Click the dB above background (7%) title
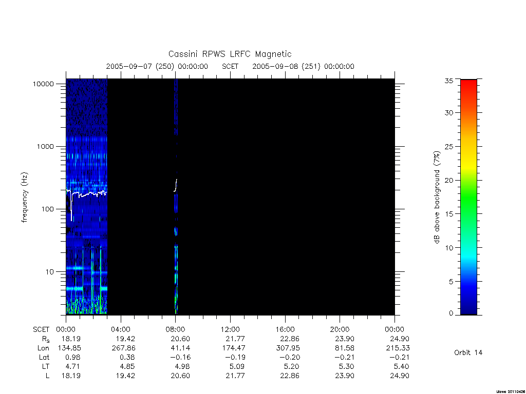The width and height of the screenshot is (526, 394). tap(437, 198)
